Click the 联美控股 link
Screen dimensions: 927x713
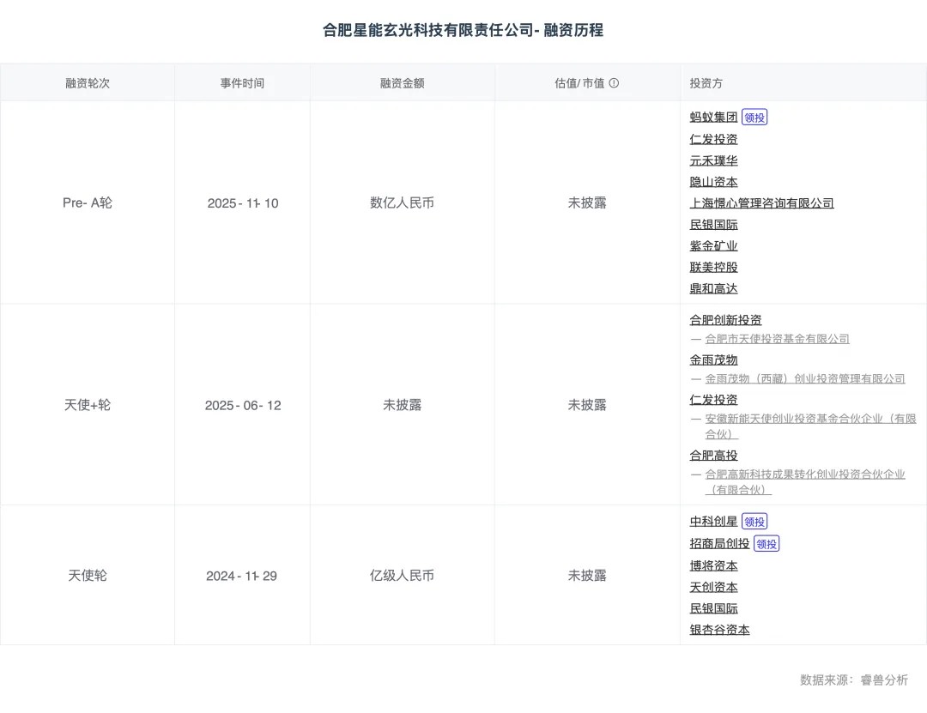713,267
